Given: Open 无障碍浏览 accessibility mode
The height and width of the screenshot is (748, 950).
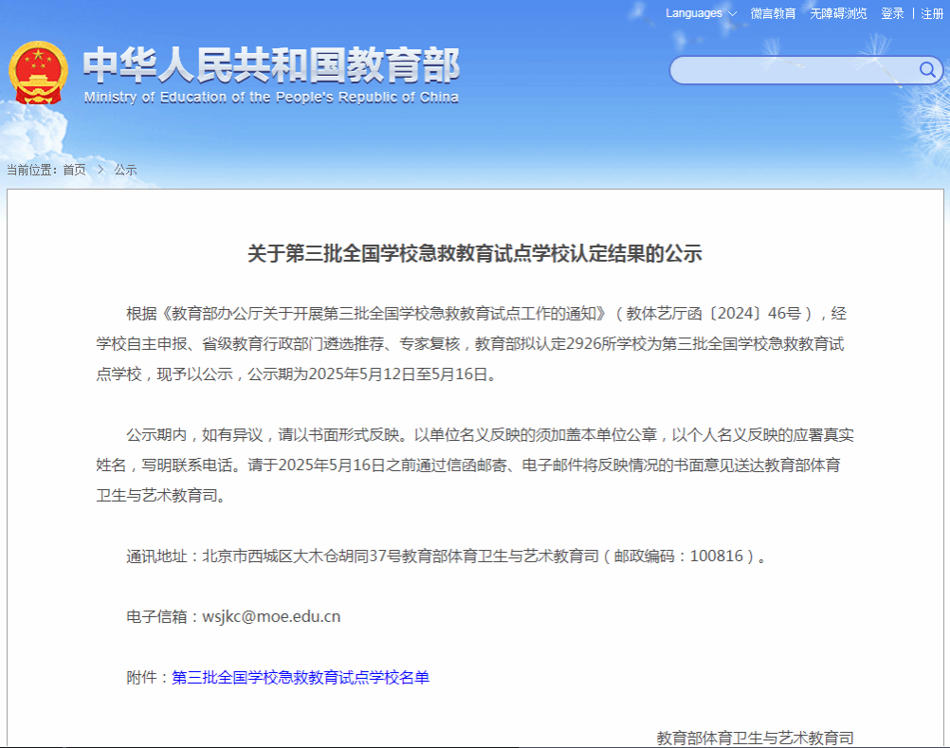Looking at the screenshot, I should pyautogui.click(x=838, y=13).
